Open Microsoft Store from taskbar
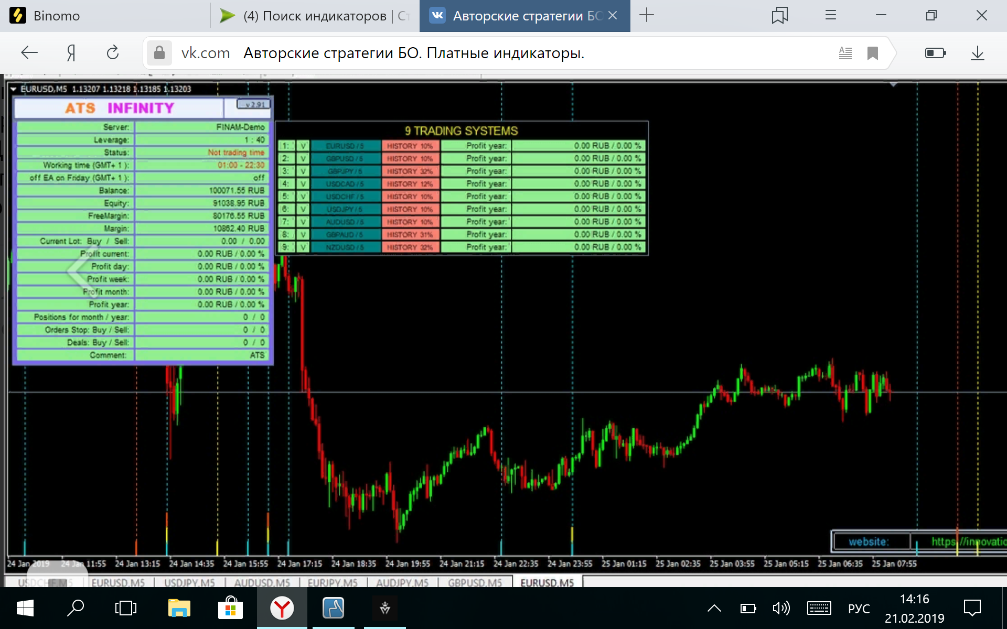1007x629 pixels. 230,608
